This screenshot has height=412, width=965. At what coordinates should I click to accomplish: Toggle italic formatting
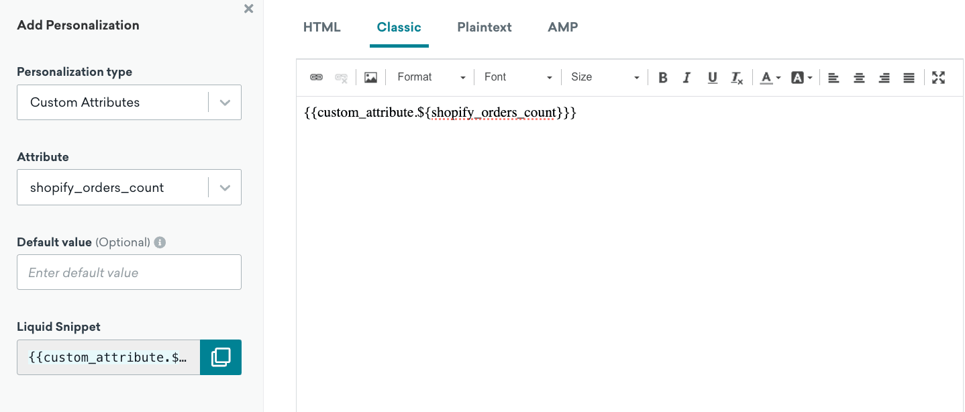687,77
